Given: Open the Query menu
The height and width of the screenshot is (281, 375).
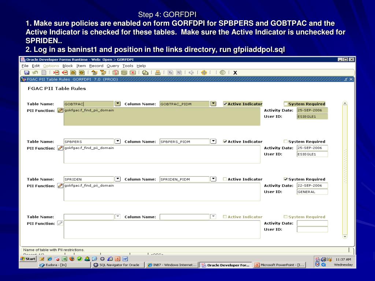Looking at the screenshot, I should [113, 66].
